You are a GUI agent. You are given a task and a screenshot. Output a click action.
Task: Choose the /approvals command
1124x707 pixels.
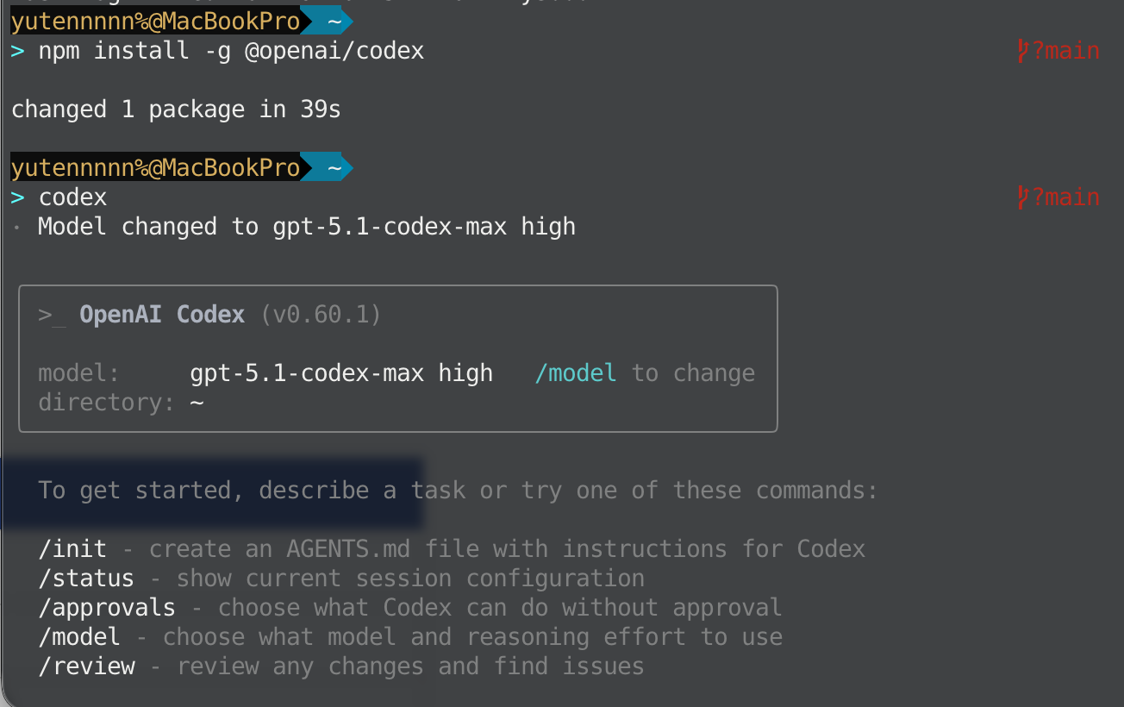[x=106, y=607]
